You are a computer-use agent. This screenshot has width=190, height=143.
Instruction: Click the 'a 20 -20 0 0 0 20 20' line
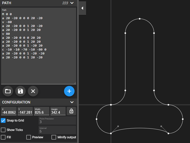coord(21,38)
